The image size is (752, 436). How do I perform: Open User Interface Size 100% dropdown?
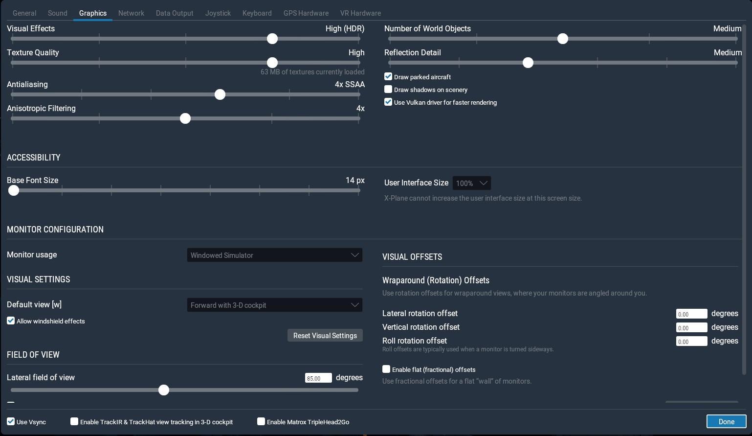[472, 183]
